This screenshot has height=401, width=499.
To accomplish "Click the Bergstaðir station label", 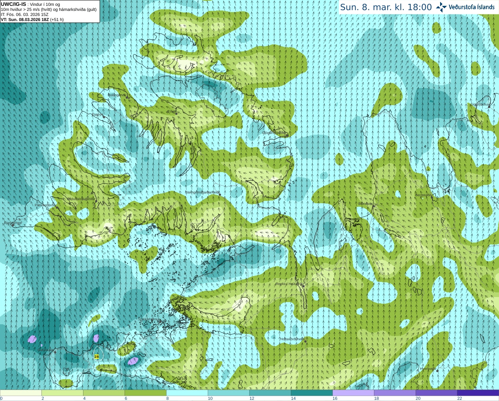I will coord(423,195).
